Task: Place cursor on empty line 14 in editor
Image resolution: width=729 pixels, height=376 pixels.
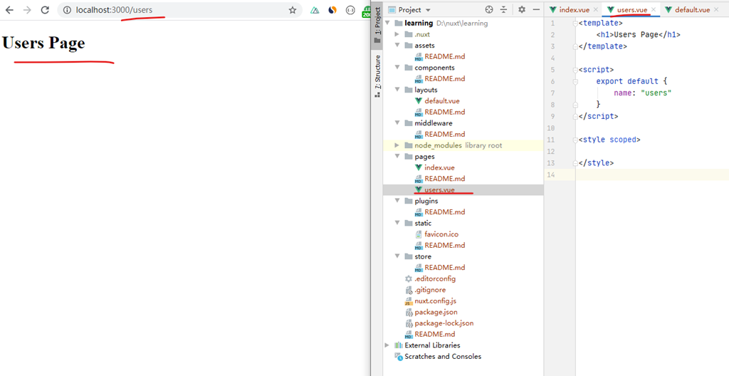Action: pyautogui.click(x=652, y=174)
